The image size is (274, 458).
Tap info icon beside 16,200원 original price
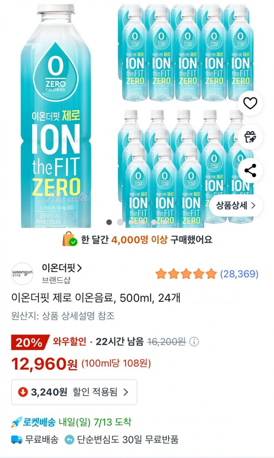click(194, 342)
